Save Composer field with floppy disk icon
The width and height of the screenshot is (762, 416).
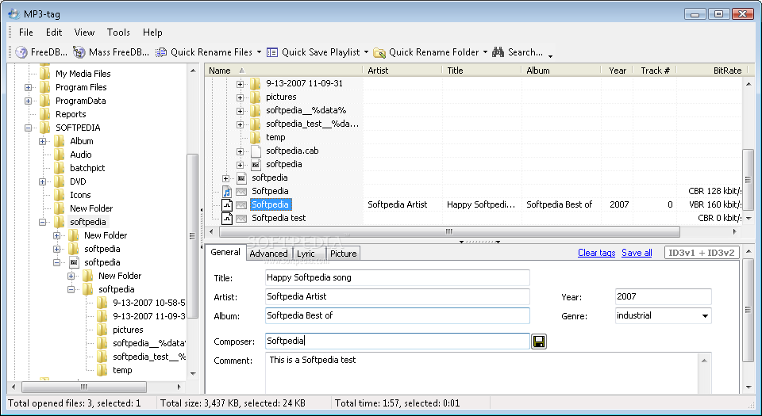pyautogui.click(x=538, y=342)
